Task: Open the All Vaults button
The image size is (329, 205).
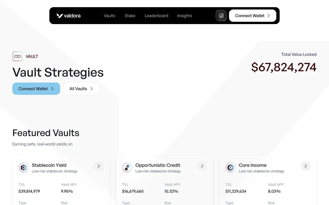Action: pyautogui.click(x=81, y=89)
